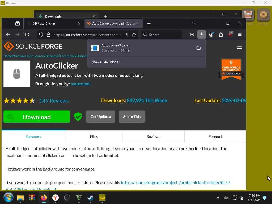Open the orphamielautoclicker files link
This screenshot has width=272, height=204.
tap(175, 183)
